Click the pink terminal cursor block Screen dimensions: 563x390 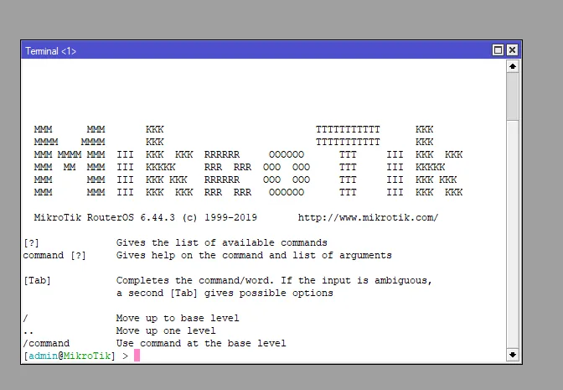(137, 355)
